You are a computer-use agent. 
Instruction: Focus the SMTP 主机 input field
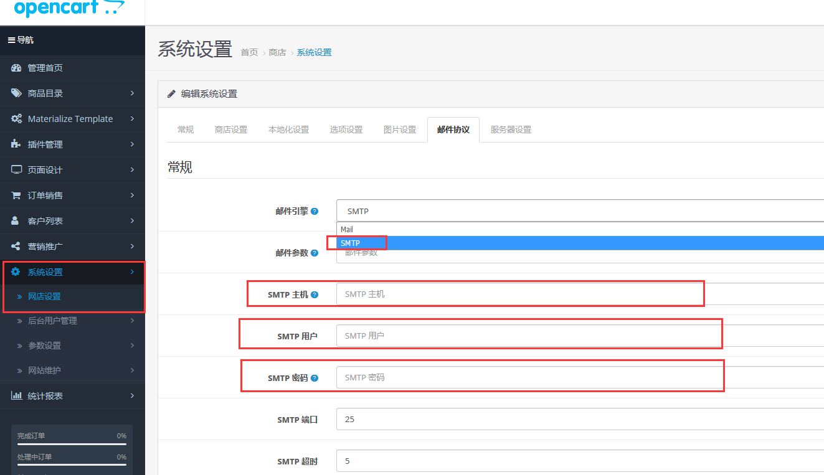580,294
